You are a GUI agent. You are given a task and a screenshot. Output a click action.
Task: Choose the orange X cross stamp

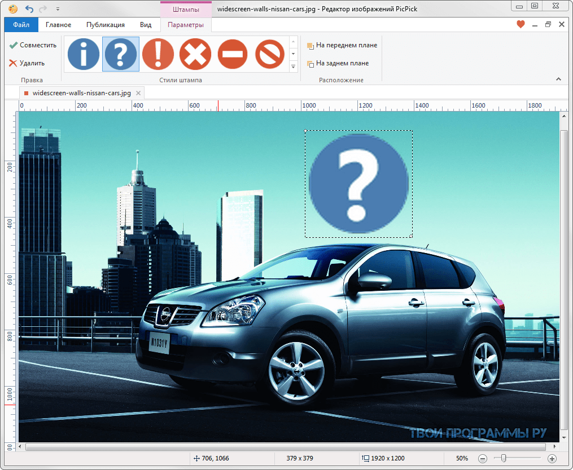click(195, 54)
